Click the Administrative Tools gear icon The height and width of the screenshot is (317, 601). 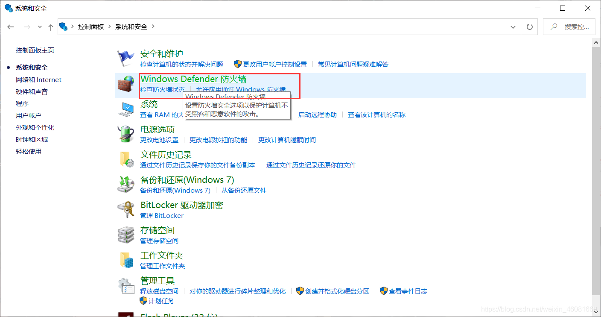coord(126,285)
